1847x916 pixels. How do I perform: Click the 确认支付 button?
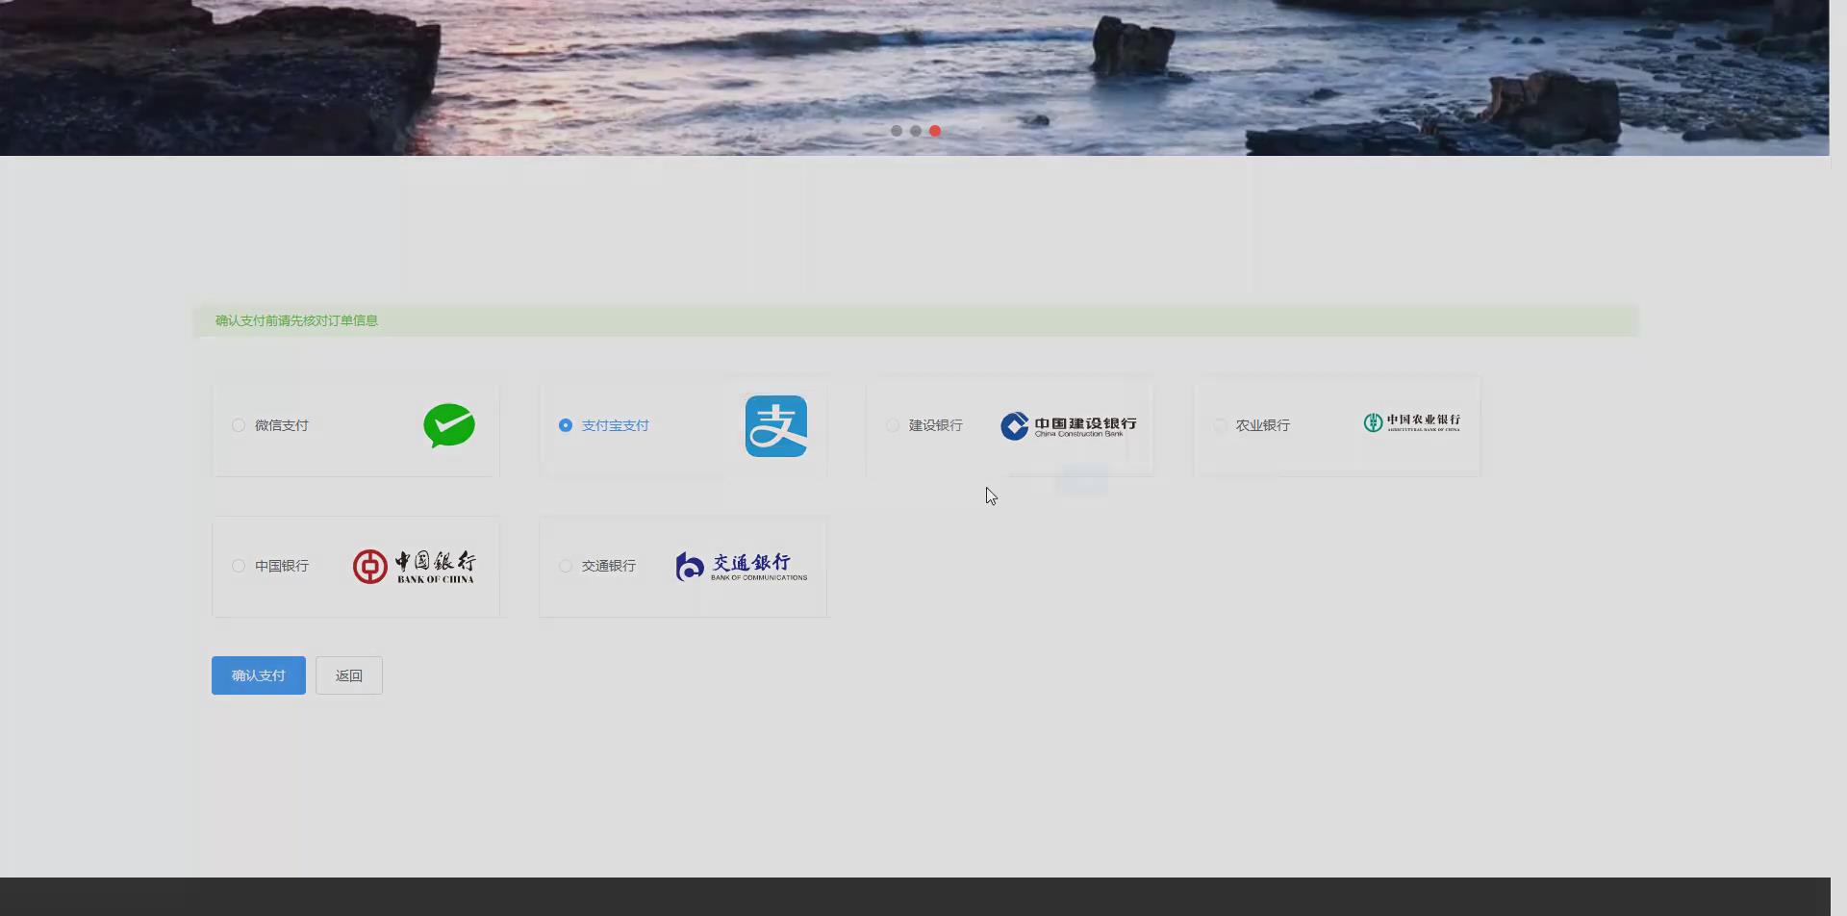(259, 675)
